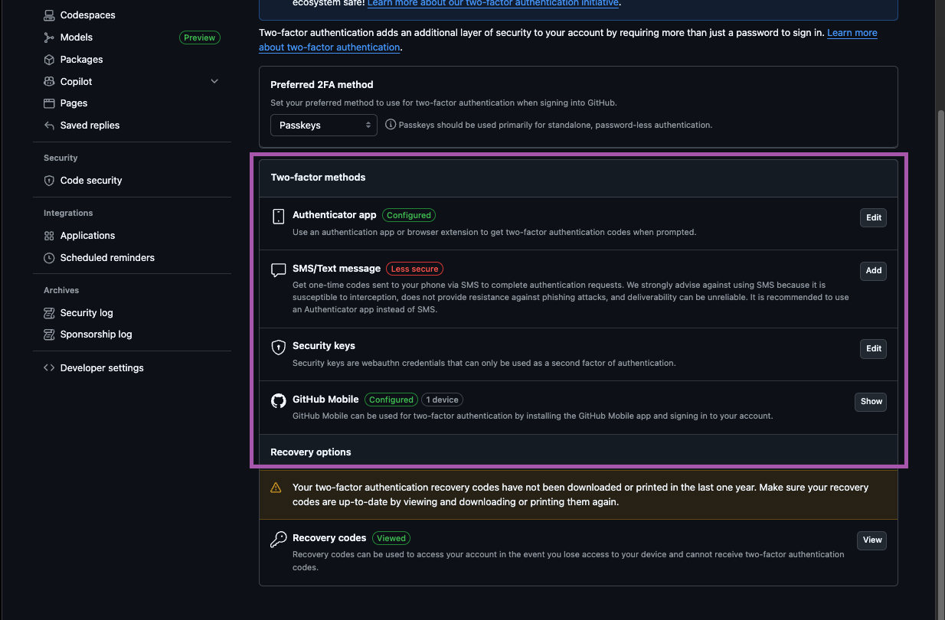Click the SMS/Text message bubble icon
The height and width of the screenshot is (620, 945).
pyautogui.click(x=279, y=271)
